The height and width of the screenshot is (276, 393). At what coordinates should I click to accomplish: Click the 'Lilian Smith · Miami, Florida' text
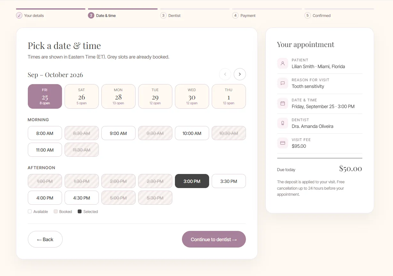tap(318, 67)
